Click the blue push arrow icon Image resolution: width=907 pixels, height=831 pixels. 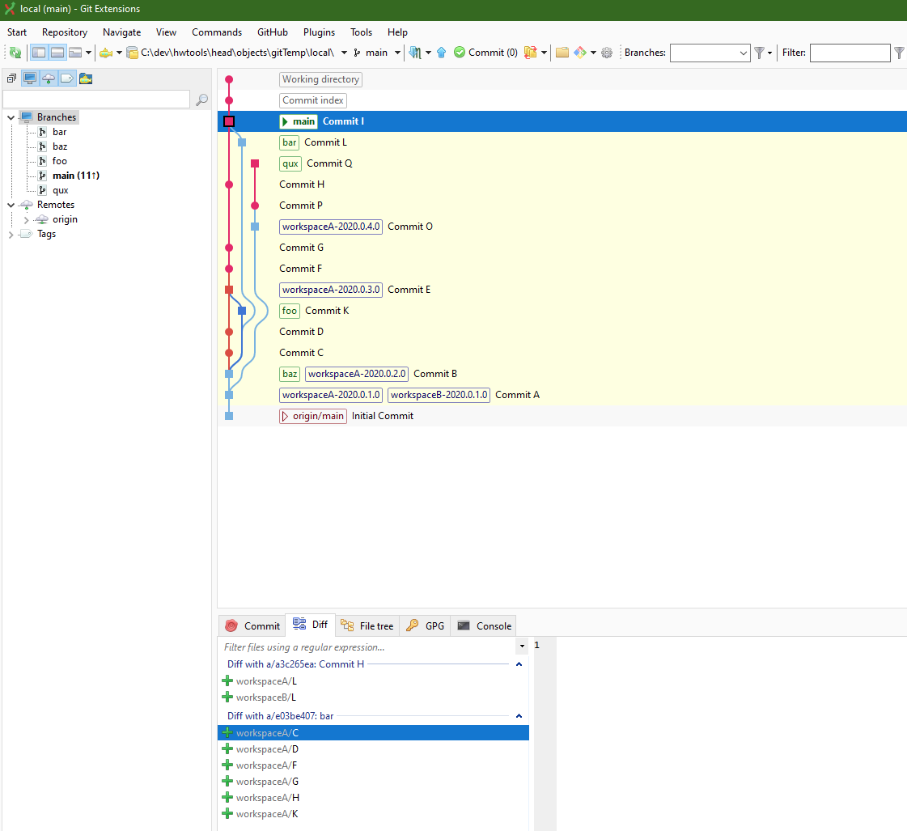[441, 53]
